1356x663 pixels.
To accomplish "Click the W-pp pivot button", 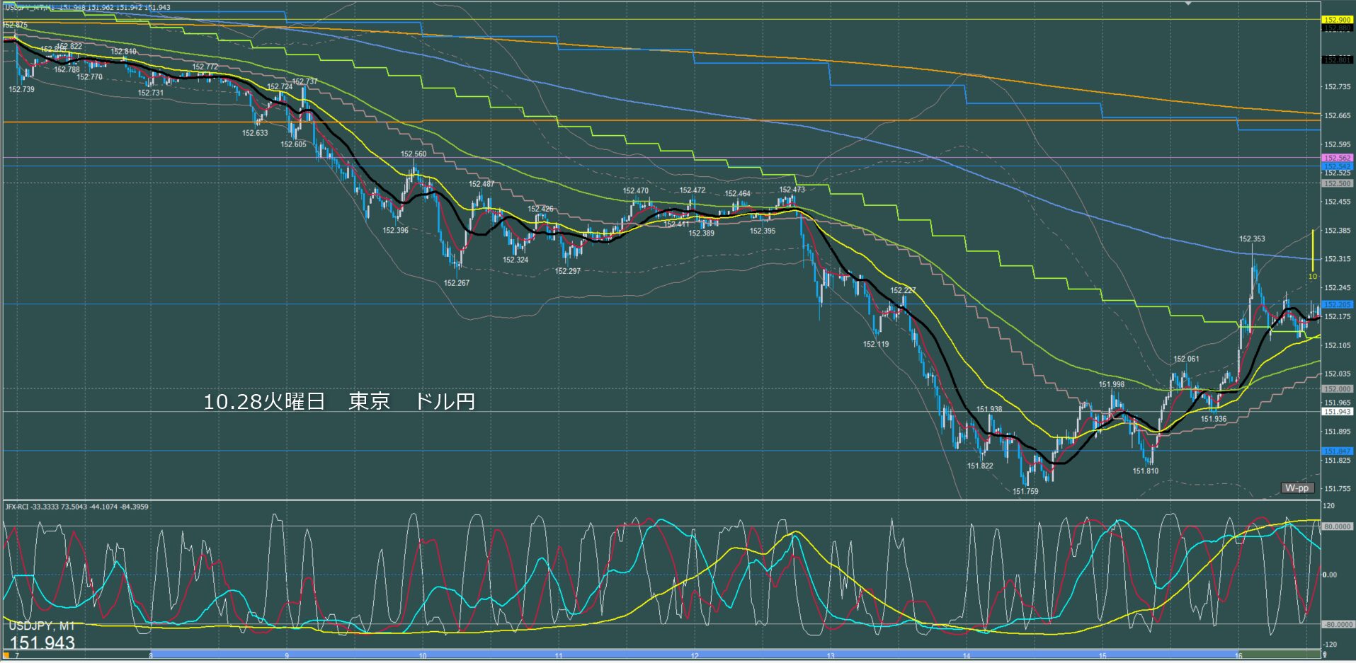I will pos(1297,488).
